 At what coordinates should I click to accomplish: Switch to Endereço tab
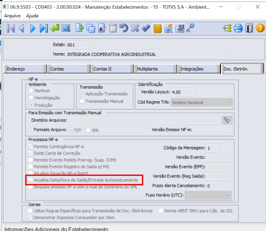[25, 69]
